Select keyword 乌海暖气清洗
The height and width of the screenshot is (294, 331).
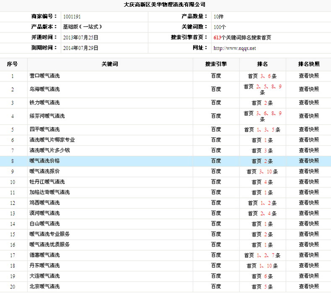coord(45,89)
